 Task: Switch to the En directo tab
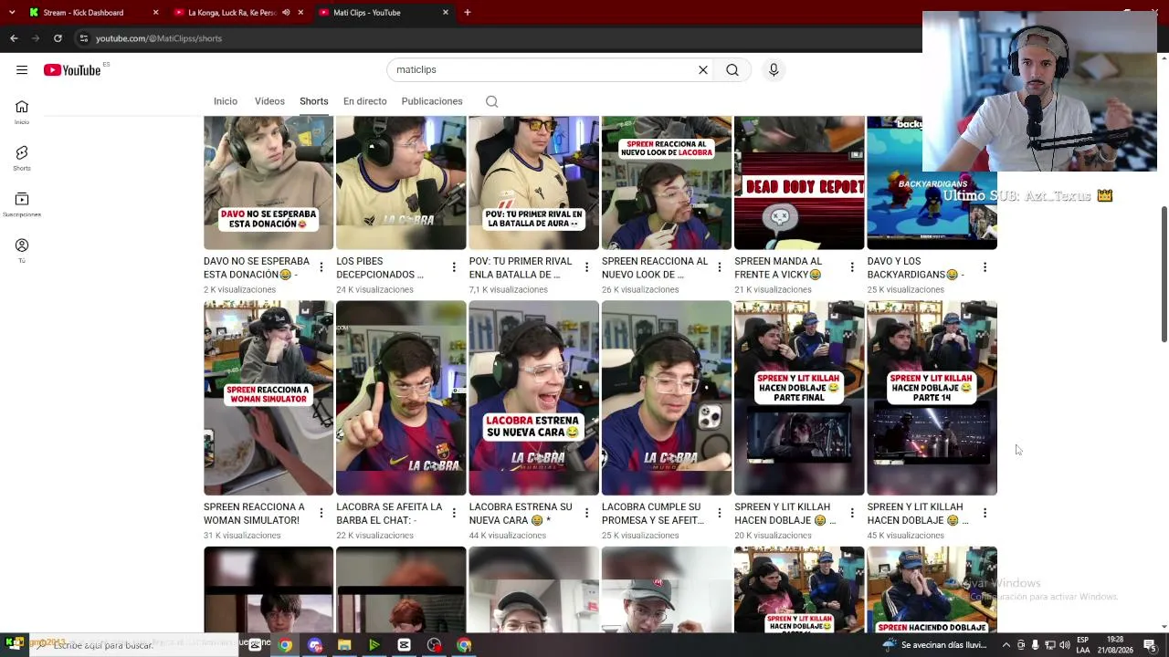point(365,101)
